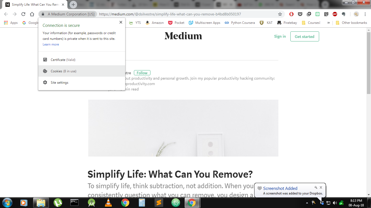Click the back navigation arrow
The width and height of the screenshot is (371, 208).
pyautogui.click(x=6, y=14)
